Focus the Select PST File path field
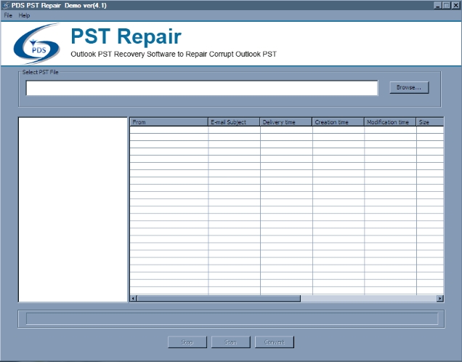The height and width of the screenshot is (362, 462). point(202,88)
